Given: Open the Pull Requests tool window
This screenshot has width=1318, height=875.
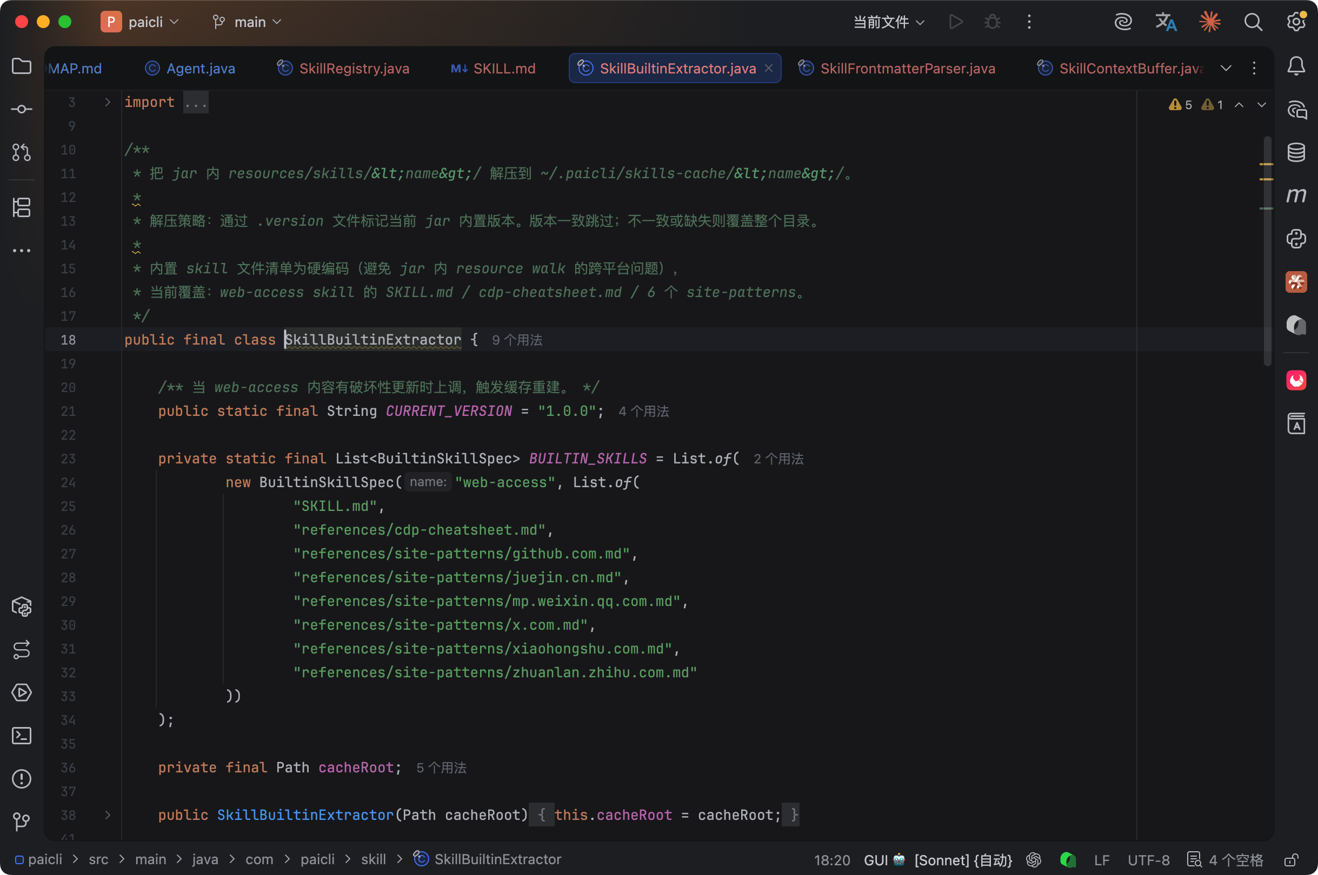Looking at the screenshot, I should 21,152.
